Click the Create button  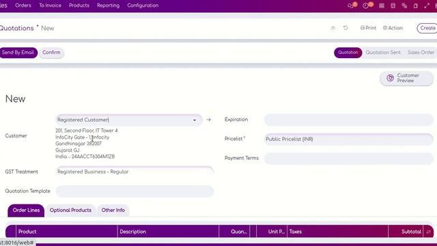point(427,28)
